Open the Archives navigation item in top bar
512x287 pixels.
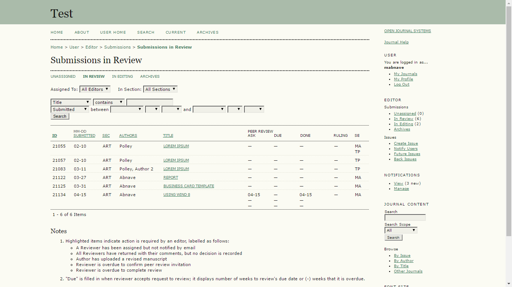tap(208, 33)
